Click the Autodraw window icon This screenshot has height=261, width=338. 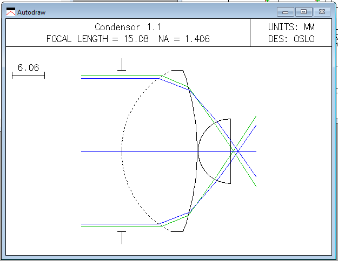pos(11,12)
